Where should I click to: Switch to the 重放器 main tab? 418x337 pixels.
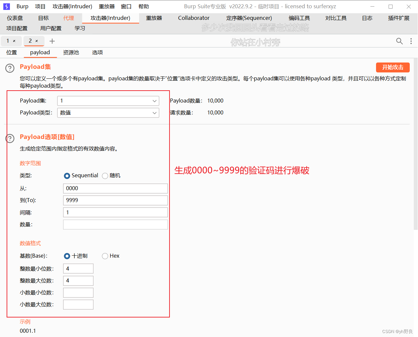(x=154, y=18)
